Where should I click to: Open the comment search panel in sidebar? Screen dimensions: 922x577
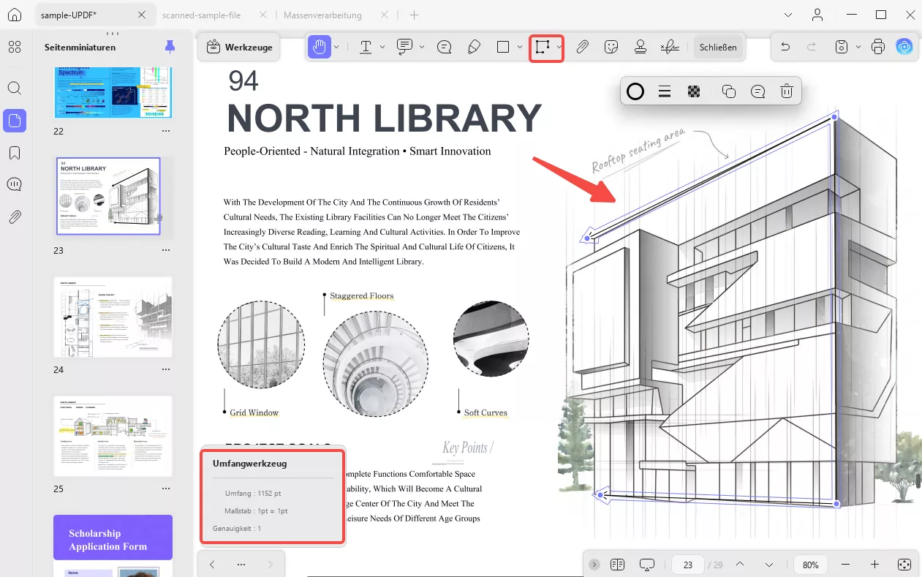[15, 184]
